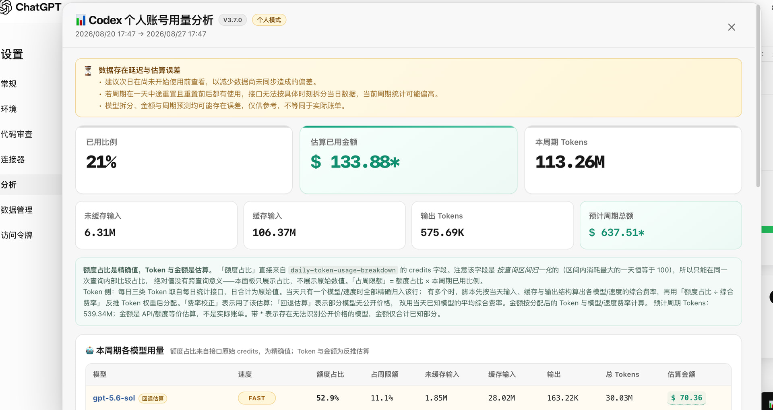
Task: Click the 速度 column header
Action: (245, 374)
